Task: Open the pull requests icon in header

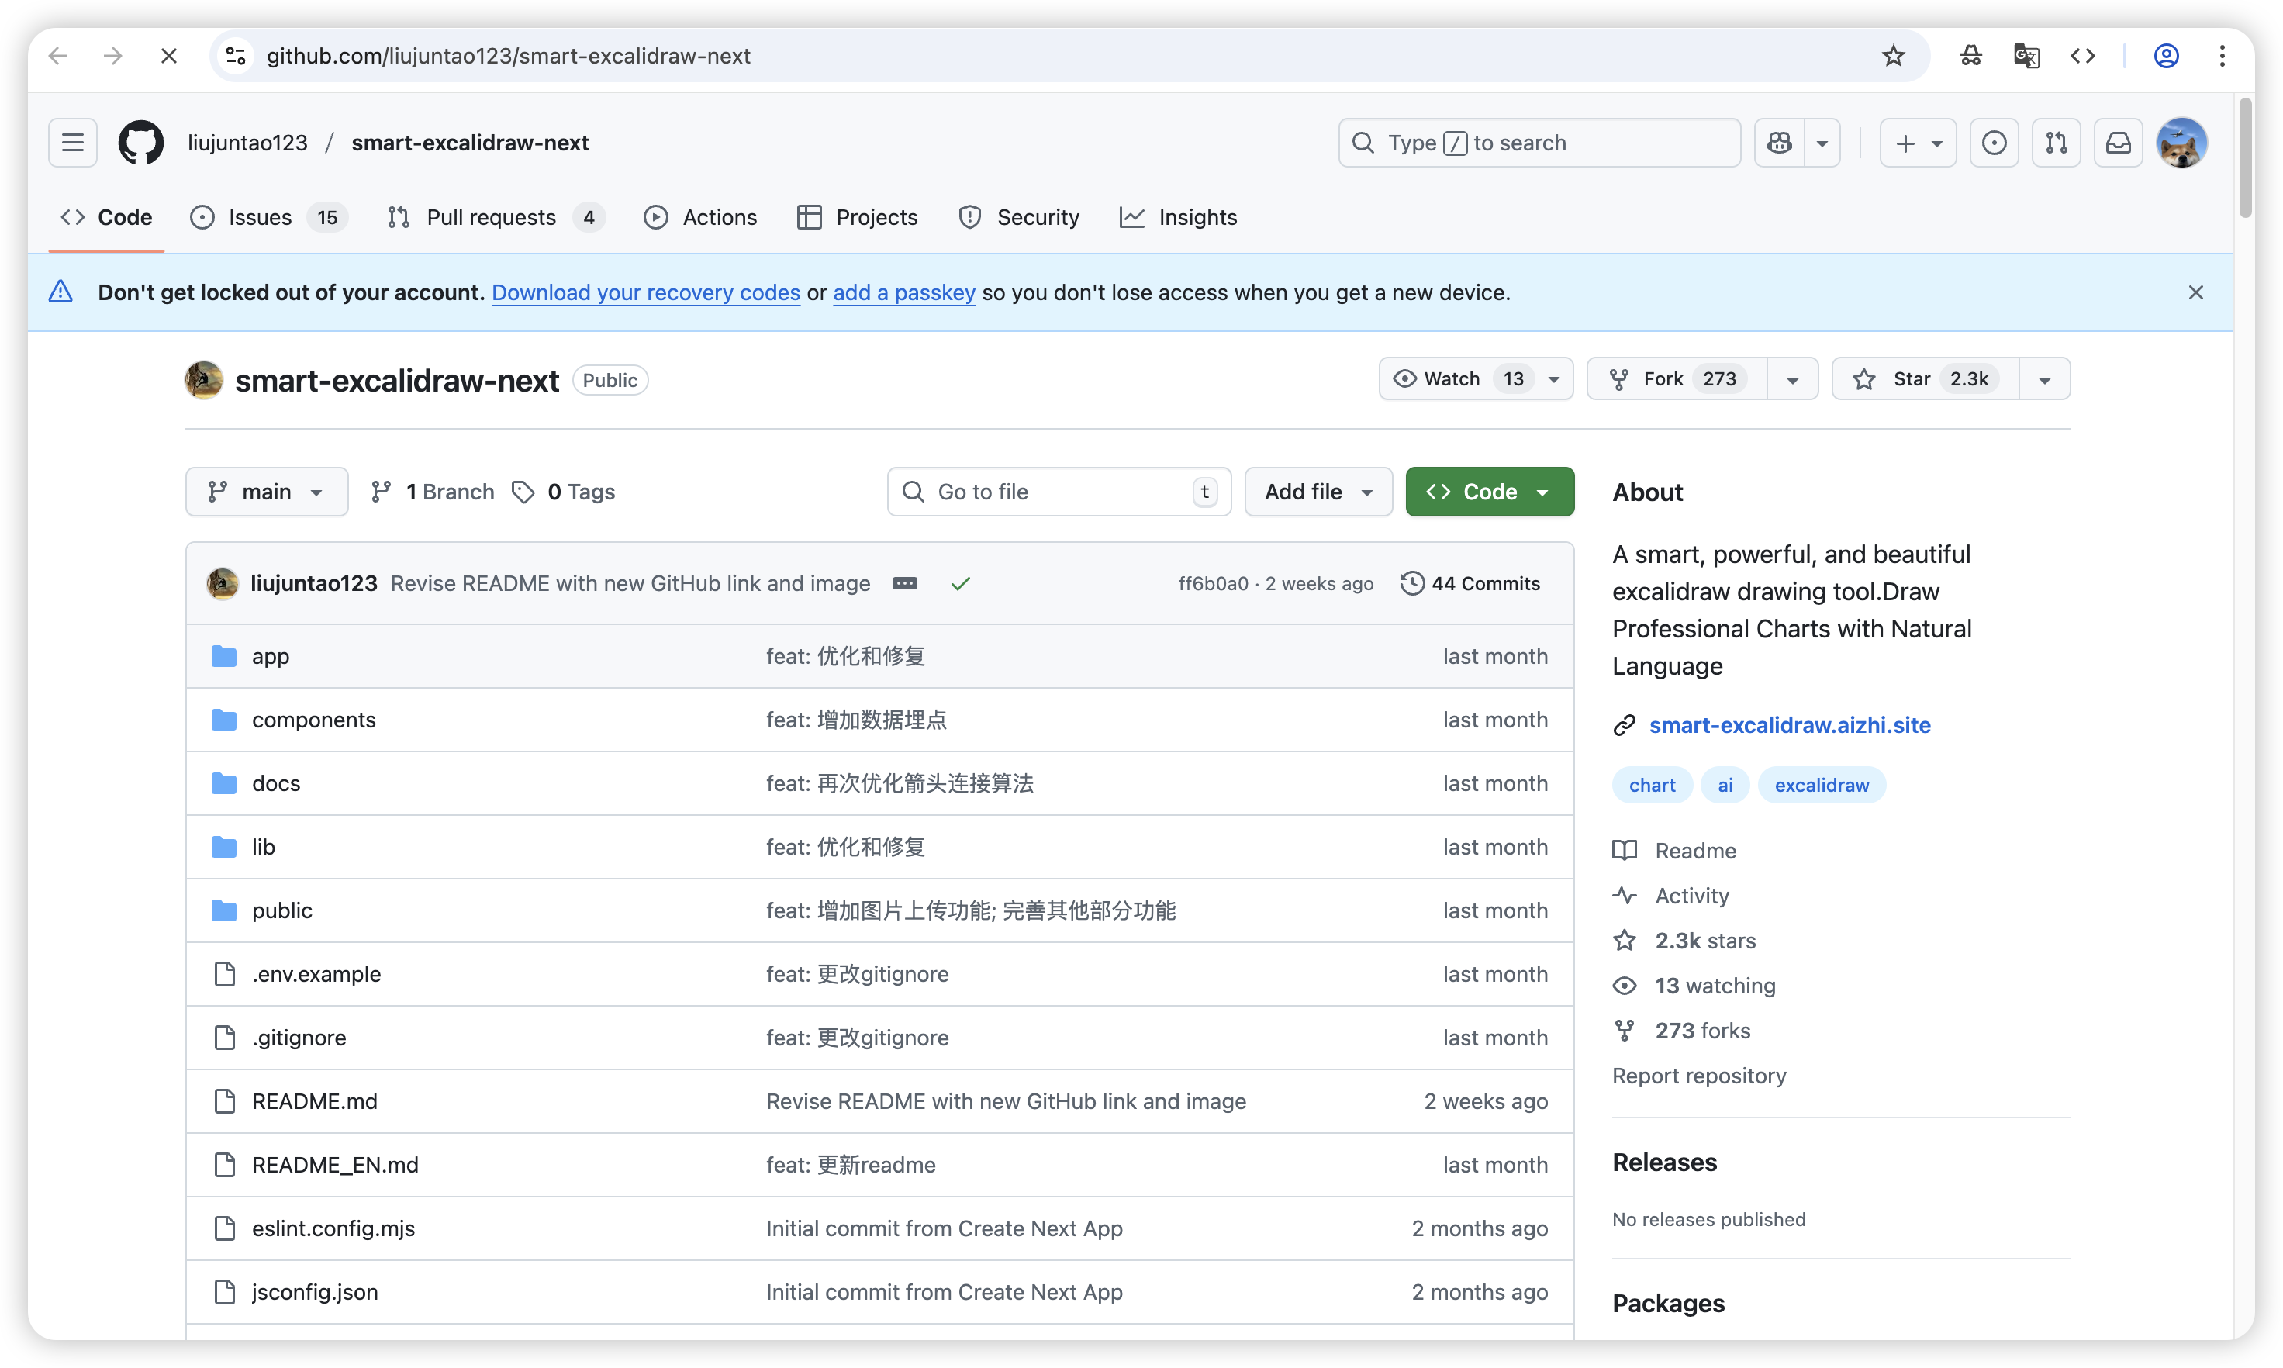Action: pyautogui.click(x=2055, y=143)
